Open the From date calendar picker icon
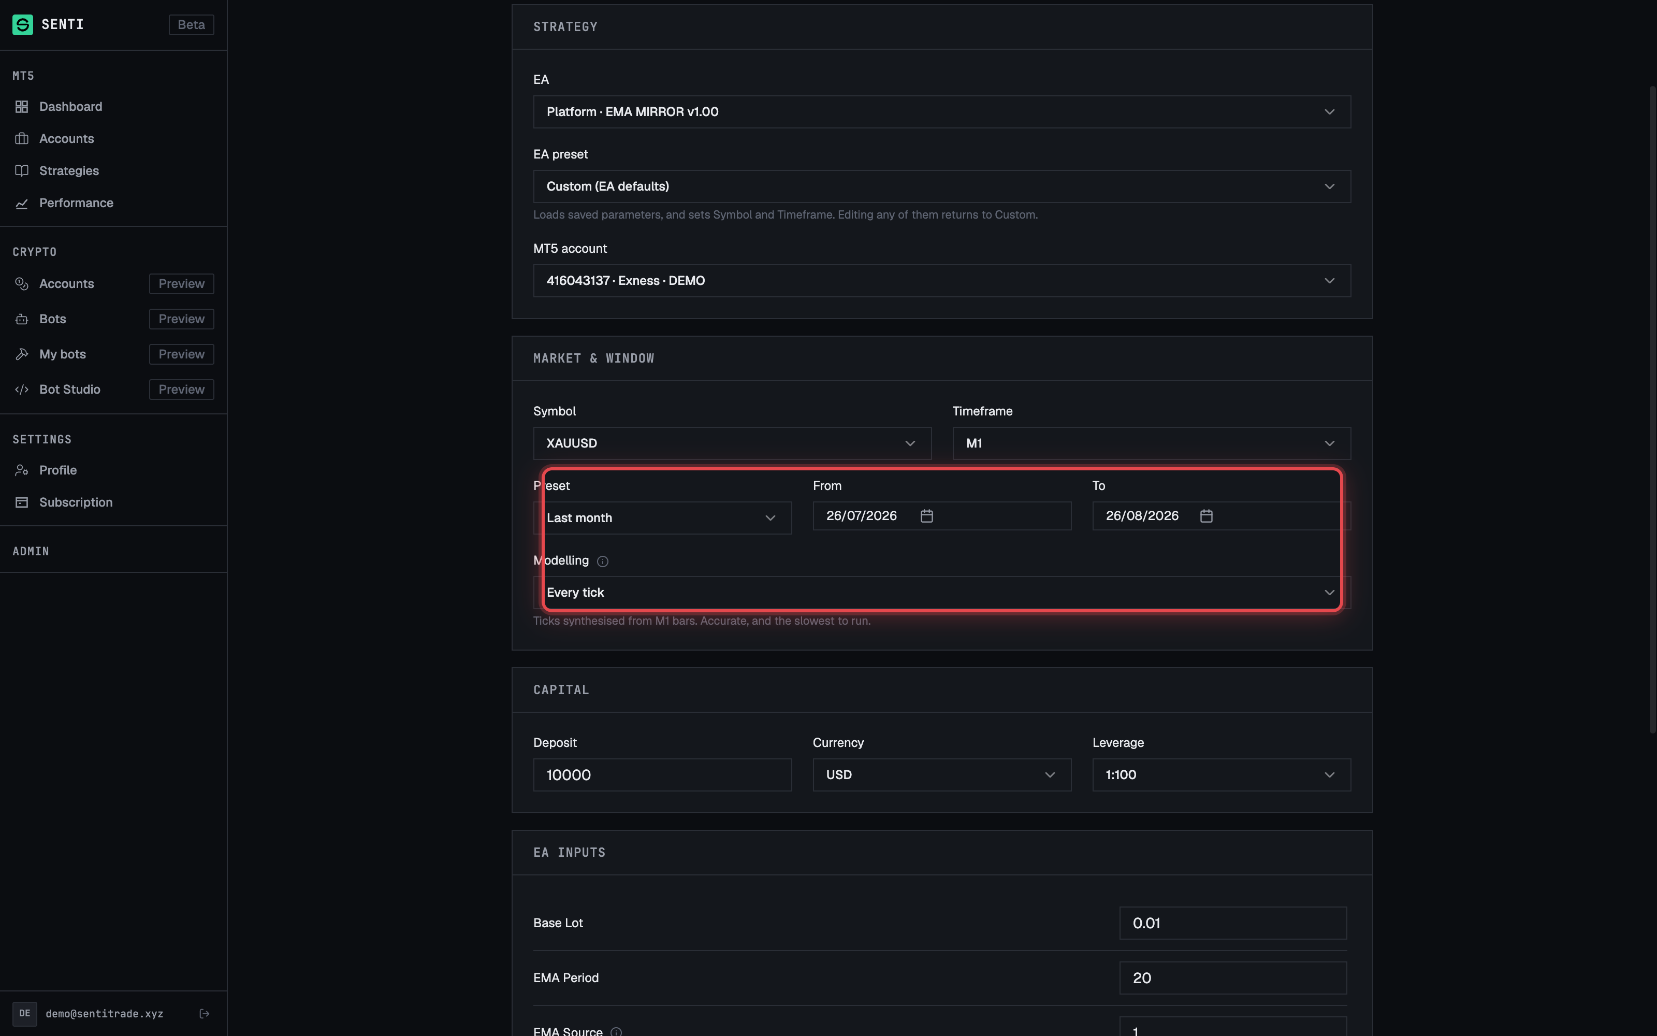Image resolution: width=1657 pixels, height=1036 pixels. 926,516
